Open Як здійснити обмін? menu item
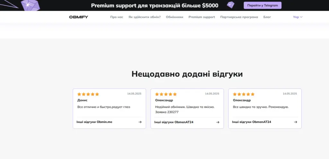Image resolution: width=329 pixels, height=159 pixels. (145, 17)
